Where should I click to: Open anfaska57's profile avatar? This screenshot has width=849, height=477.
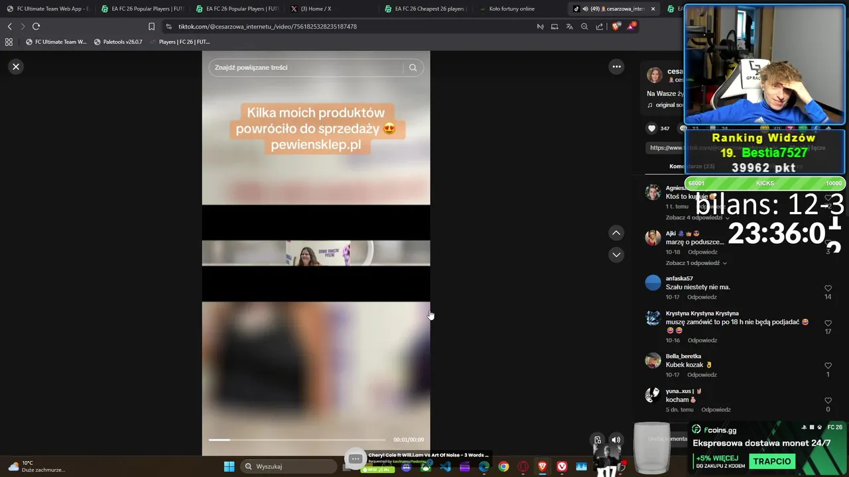pos(653,283)
